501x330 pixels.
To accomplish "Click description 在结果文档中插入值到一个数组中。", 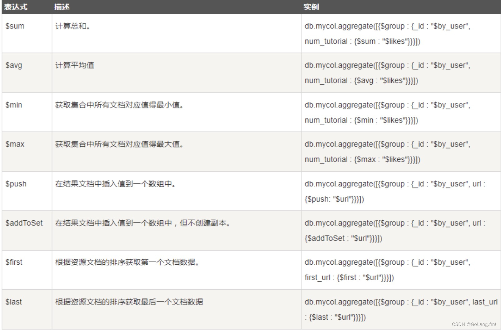I will coord(116,184).
